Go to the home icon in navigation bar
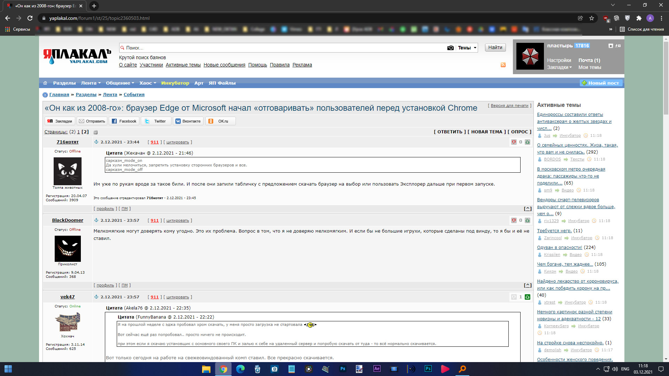The image size is (669, 376). pos(45,83)
